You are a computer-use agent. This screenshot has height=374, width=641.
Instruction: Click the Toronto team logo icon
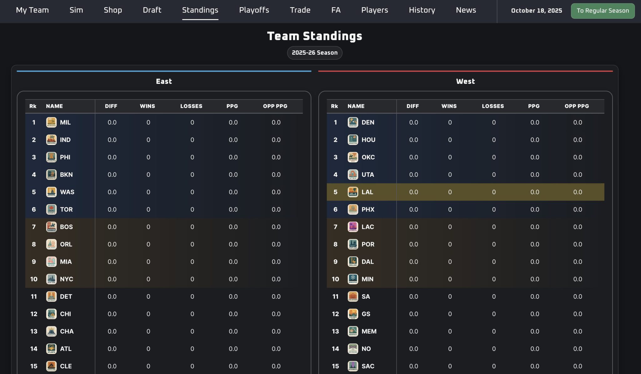[51, 209]
